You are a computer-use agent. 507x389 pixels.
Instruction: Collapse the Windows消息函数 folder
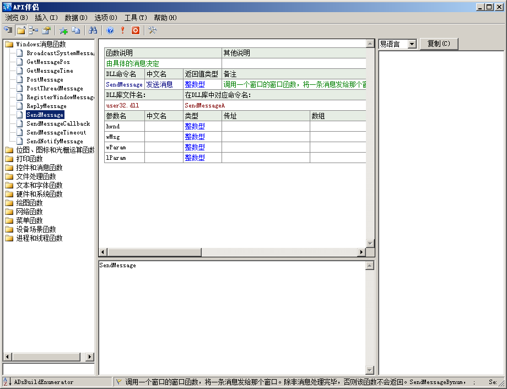point(41,44)
